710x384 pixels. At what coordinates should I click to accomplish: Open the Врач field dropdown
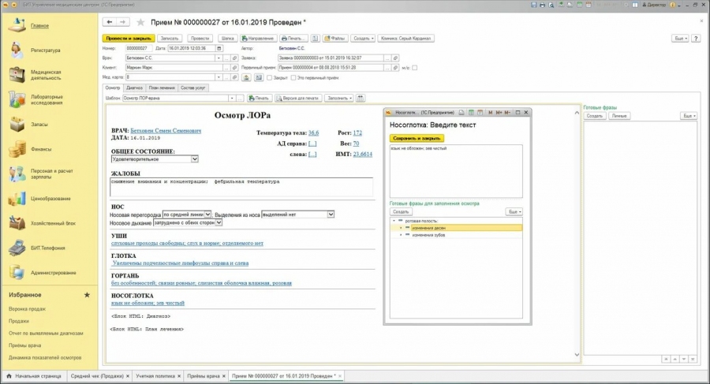click(x=219, y=58)
